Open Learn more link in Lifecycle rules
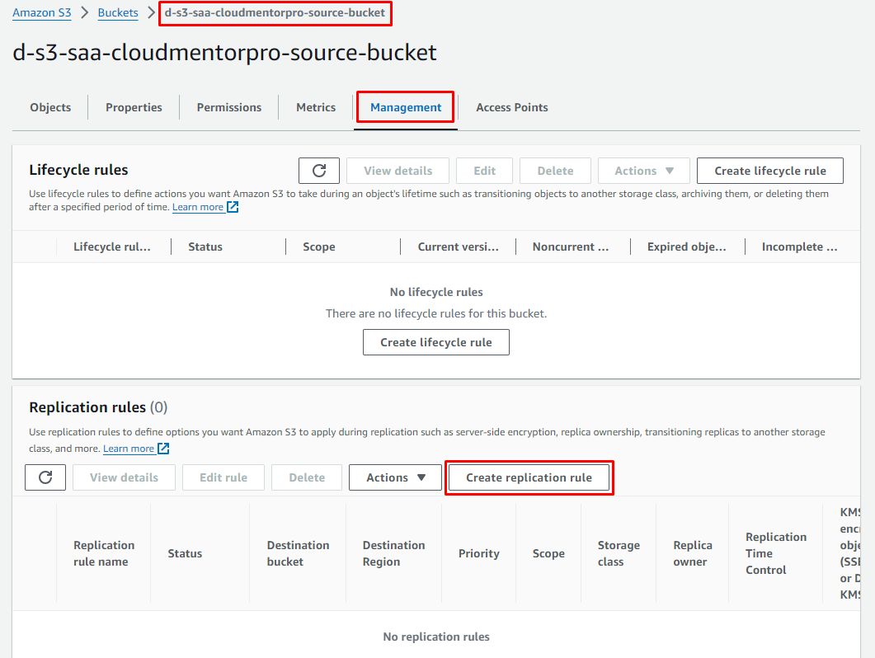 pos(197,207)
